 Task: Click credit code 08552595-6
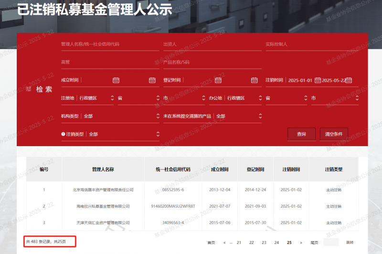point(173,190)
